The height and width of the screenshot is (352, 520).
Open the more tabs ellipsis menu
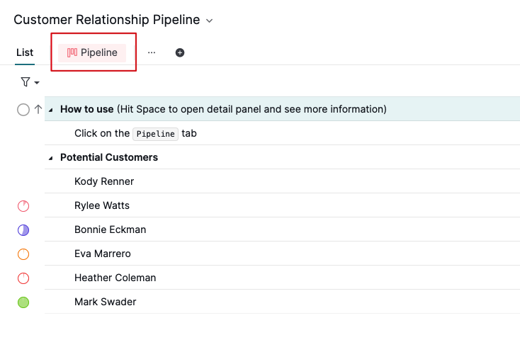152,52
